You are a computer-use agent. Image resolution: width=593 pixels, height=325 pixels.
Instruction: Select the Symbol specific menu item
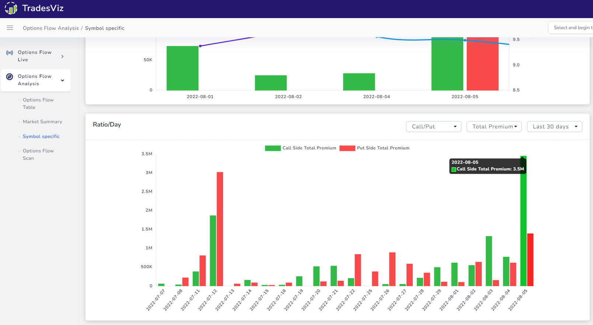(41, 136)
